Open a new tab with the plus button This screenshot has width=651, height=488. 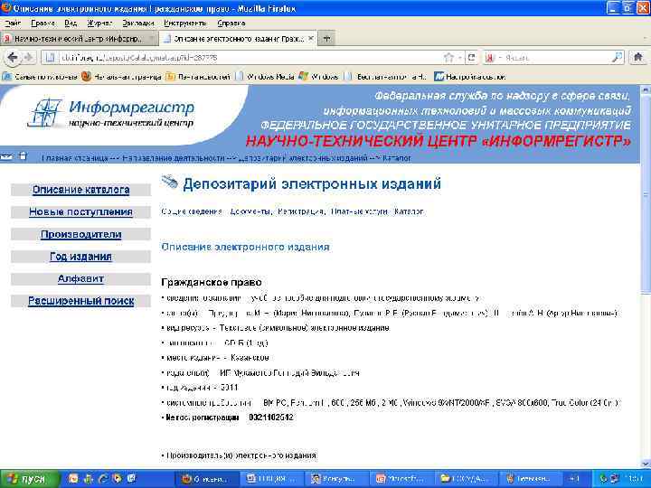[x=326, y=39]
